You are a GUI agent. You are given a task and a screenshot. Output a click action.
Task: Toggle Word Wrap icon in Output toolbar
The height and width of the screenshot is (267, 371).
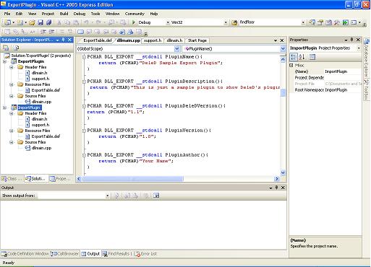(x=156, y=196)
